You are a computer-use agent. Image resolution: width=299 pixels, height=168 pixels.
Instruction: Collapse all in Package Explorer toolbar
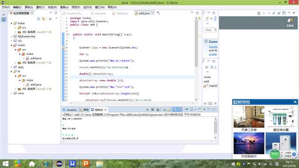coord(39,19)
